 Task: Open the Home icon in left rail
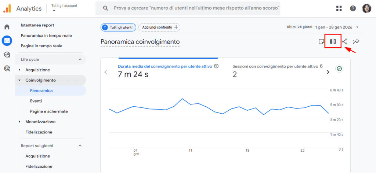pyautogui.click(x=7, y=27)
